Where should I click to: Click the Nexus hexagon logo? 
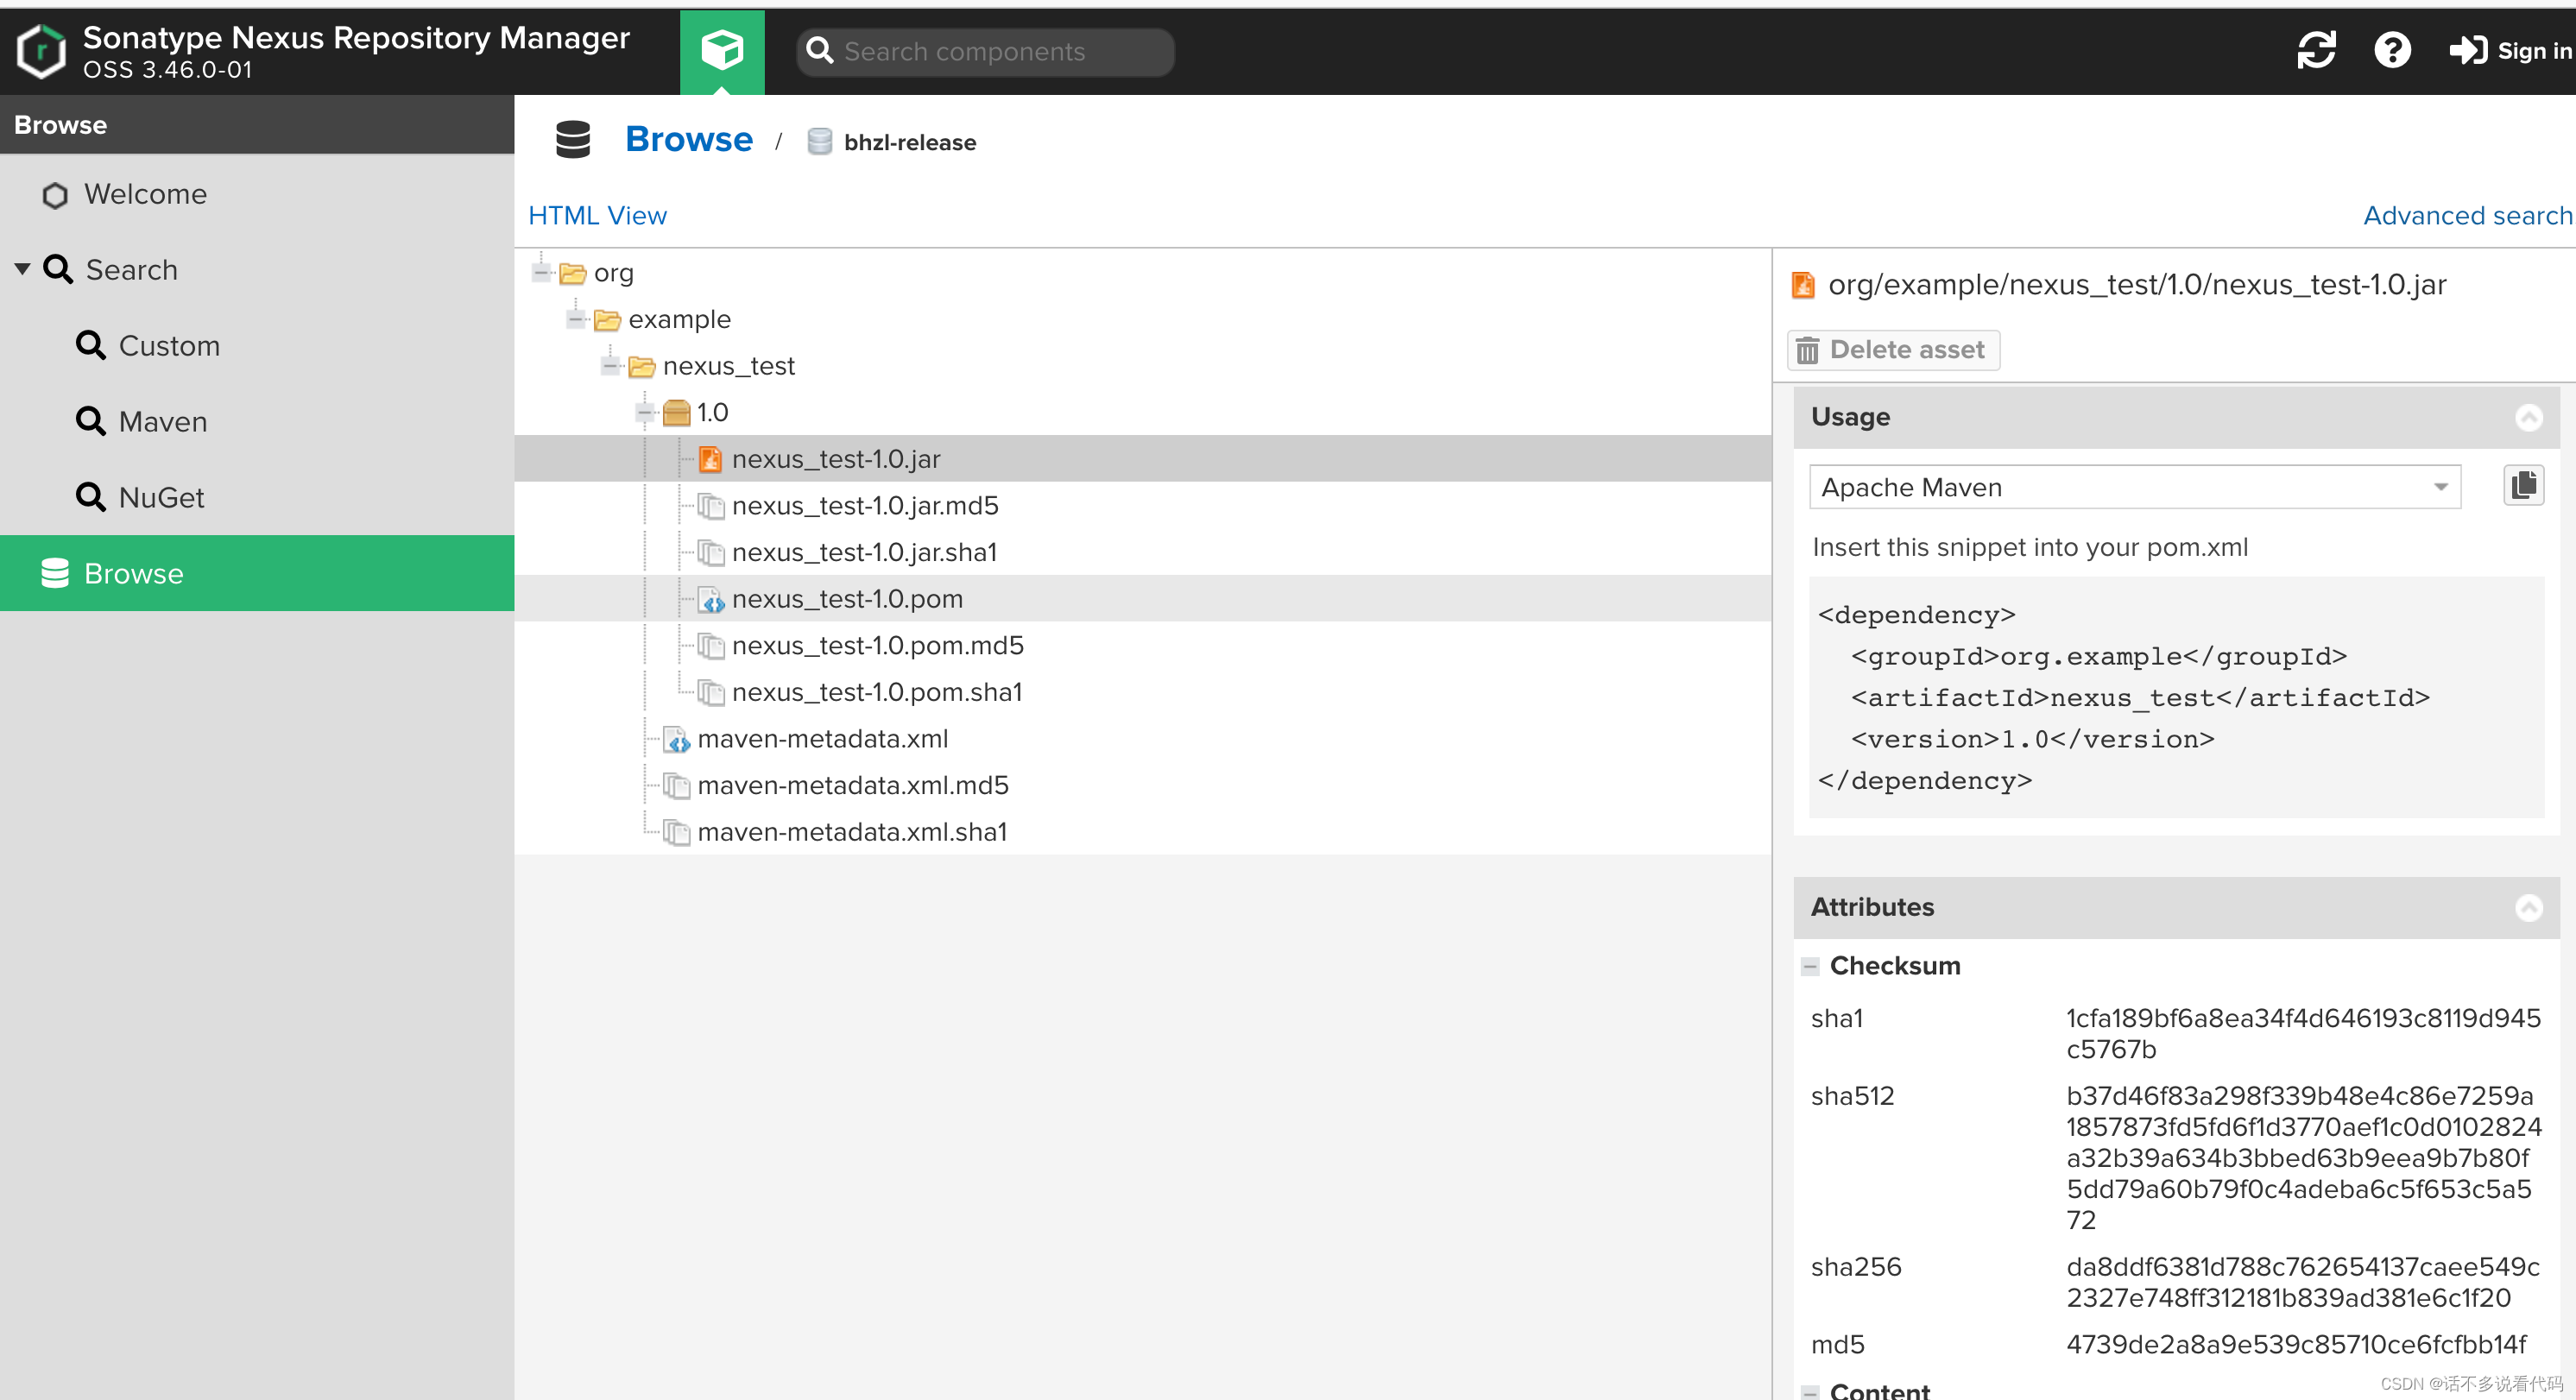(x=41, y=51)
